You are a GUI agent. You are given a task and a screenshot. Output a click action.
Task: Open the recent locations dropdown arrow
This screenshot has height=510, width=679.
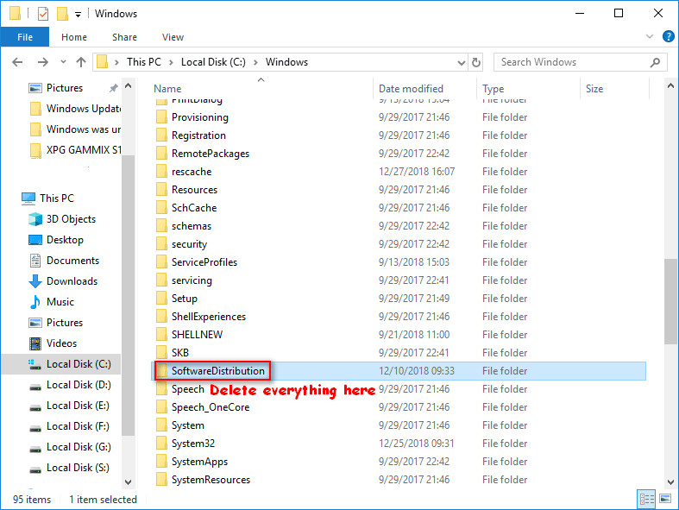63,62
